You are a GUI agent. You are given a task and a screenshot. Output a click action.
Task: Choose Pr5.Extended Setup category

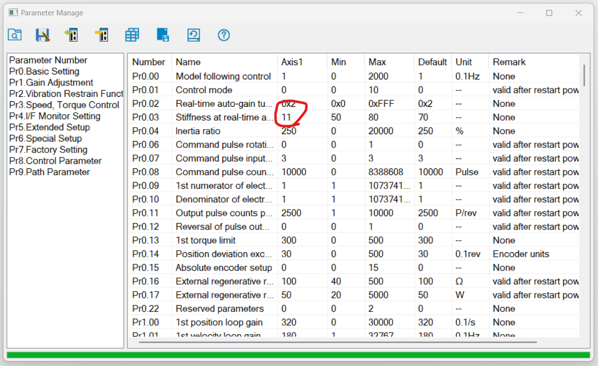point(49,127)
